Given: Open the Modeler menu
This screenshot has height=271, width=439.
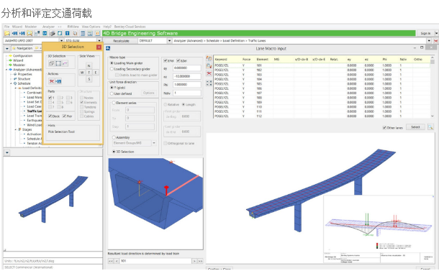Looking at the screenshot, I should pos(31,27).
